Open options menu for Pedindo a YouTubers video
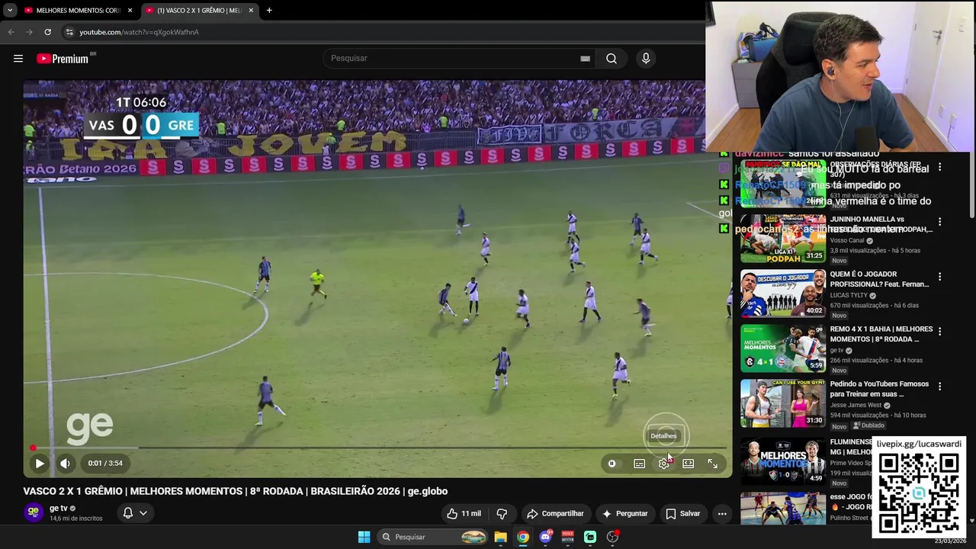 pyautogui.click(x=939, y=387)
